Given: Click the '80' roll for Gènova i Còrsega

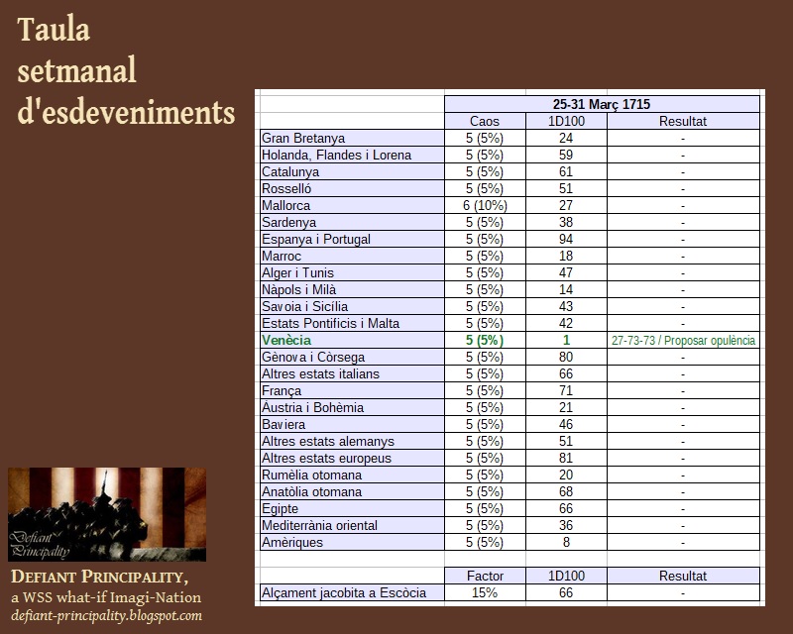Looking at the screenshot, I should pos(566,357).
